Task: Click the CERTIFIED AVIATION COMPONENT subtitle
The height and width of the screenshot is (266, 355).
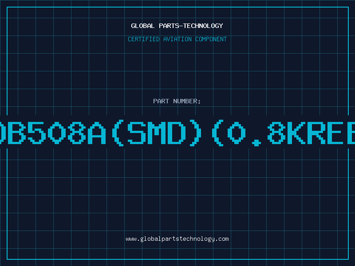Action: tap(177, 39)
